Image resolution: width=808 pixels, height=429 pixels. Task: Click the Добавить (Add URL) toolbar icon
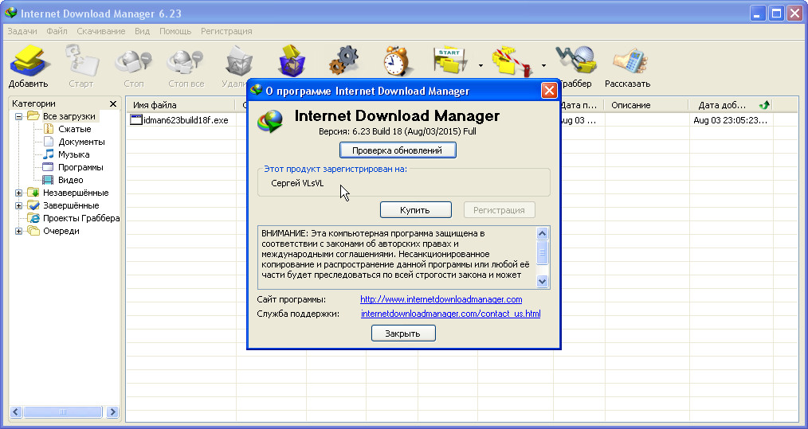click(29, 65)
